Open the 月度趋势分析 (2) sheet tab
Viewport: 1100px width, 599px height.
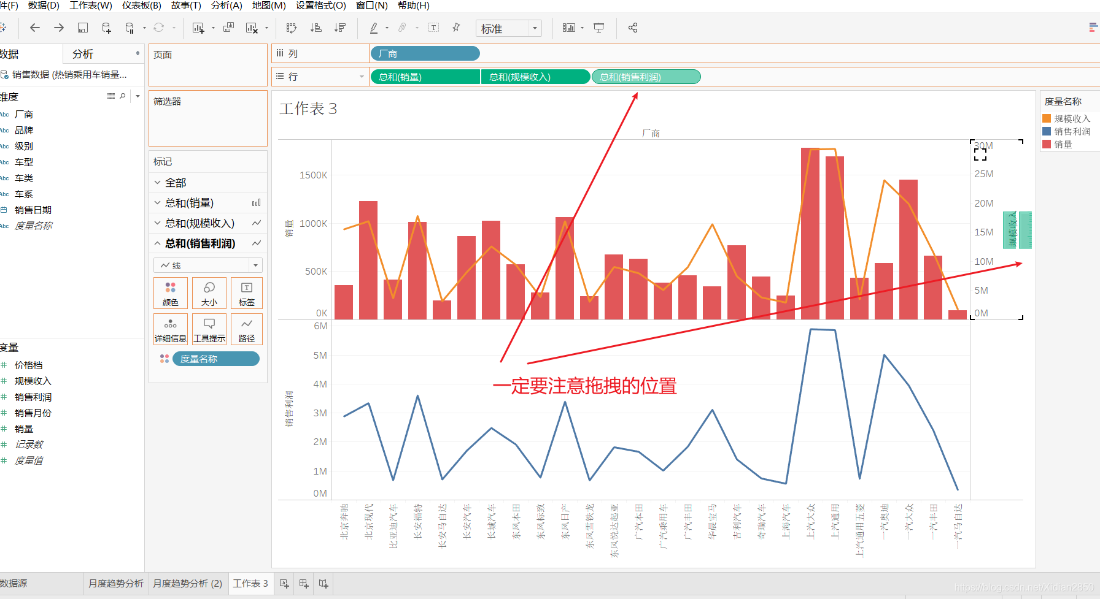coord(187,583)
